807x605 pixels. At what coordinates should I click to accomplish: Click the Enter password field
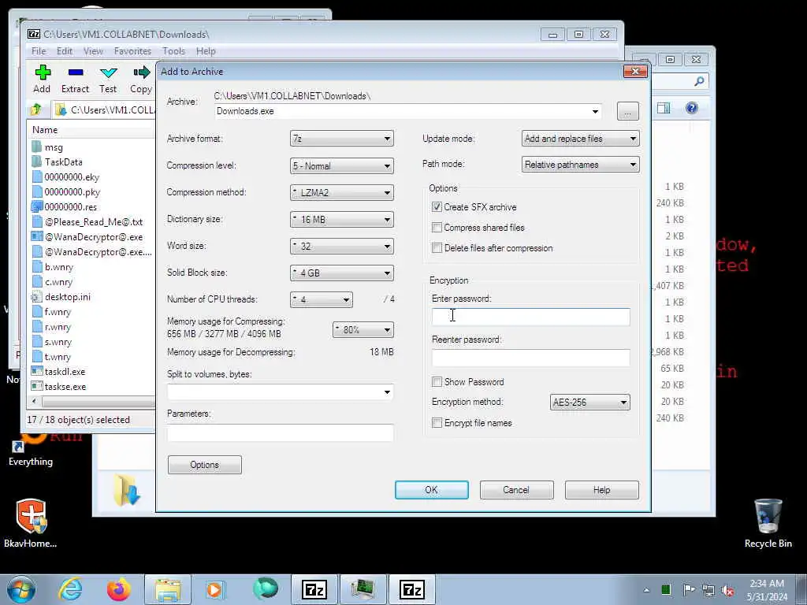pos(530,317)
